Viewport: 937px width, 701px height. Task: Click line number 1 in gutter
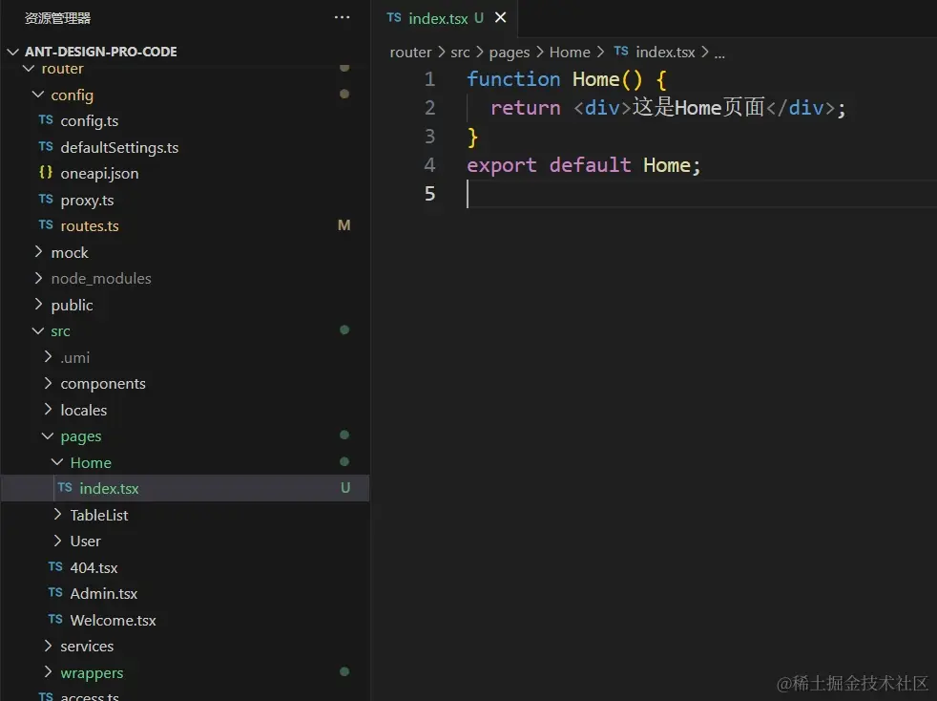pyautogui.click(x=429, y=79)
